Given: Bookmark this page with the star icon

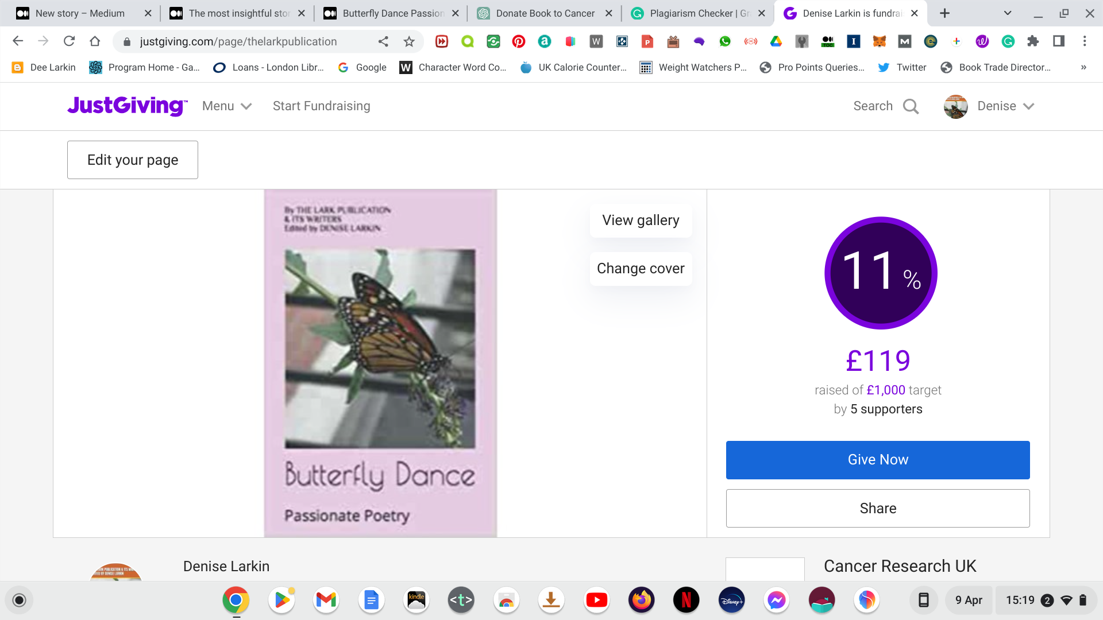Looking at the screenshot, I should click(409, 41).
